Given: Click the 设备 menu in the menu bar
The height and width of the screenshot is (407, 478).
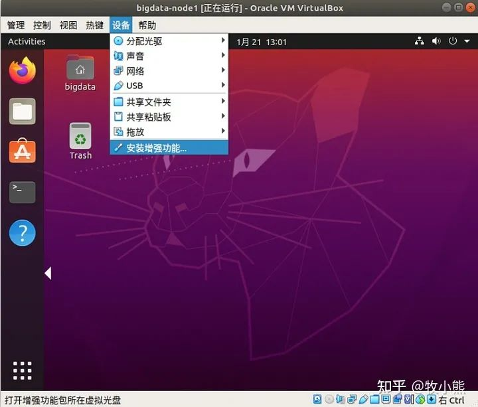Looking at the screenshot, I should (x=121, y=25).
